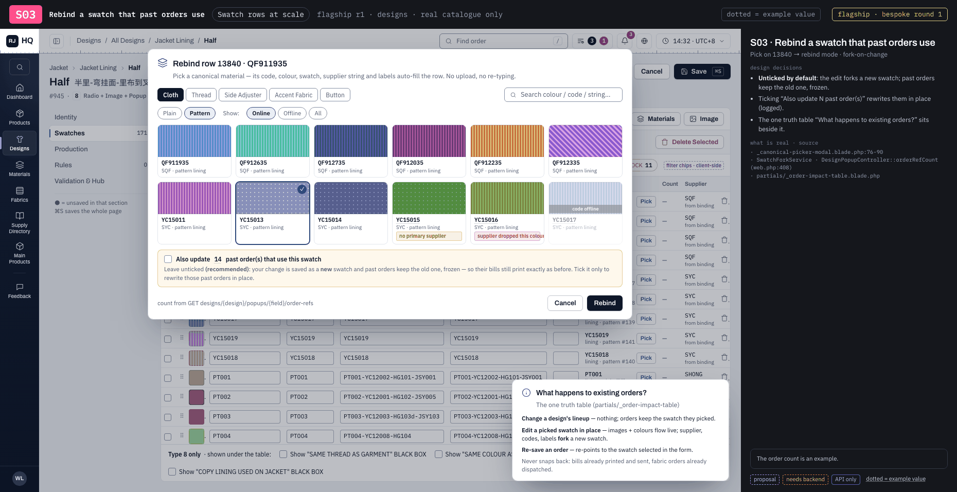Image resolution: width=957 pixels, height=492 pixels.
Task: Open Main Products in the sidebar
Action: (x=20, y=253)
